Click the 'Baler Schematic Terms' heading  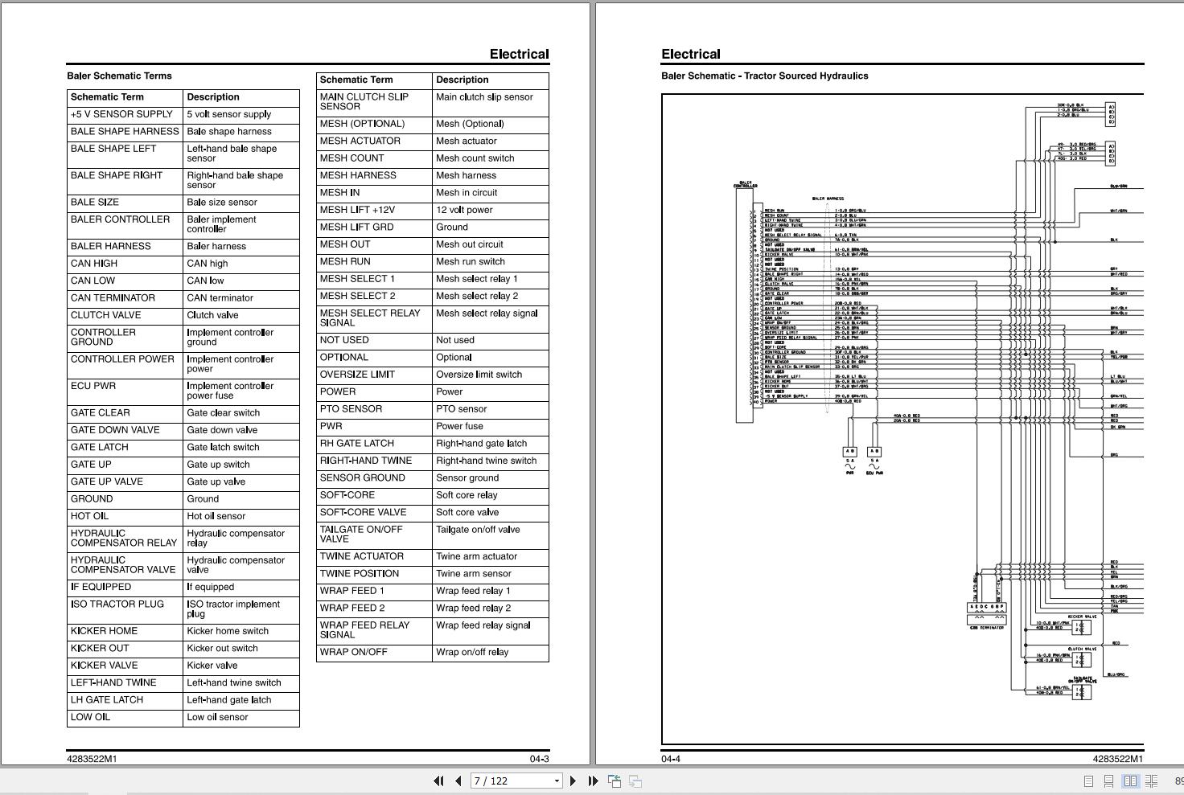119,76
